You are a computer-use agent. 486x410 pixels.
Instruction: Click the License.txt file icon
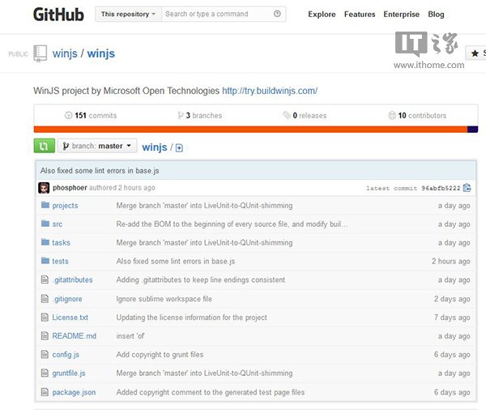click(45, 318)
